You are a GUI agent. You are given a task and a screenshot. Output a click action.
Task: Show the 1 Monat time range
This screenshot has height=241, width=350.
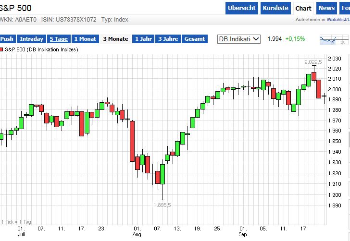point(85,39)
